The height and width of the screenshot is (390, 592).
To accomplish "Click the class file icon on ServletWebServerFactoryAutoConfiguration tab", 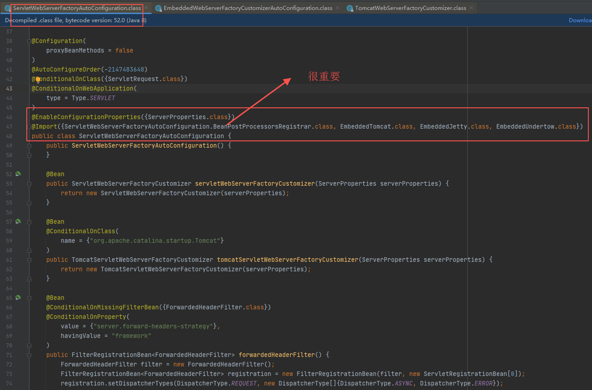I will point(8,8).
